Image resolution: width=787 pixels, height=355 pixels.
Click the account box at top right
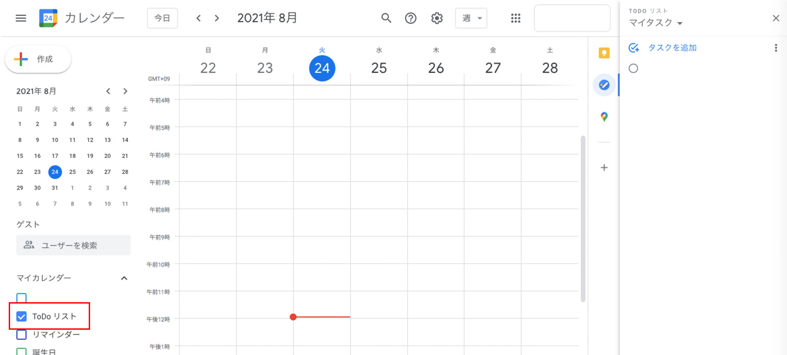click(572, 18)
